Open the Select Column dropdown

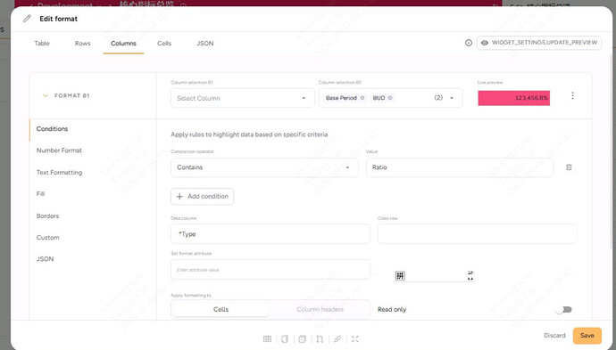243,98
